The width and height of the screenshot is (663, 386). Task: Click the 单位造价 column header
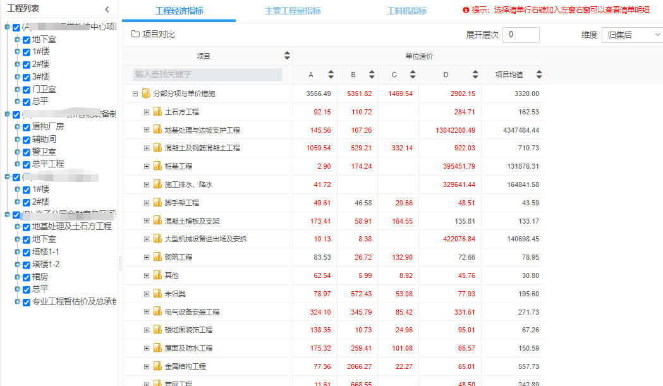coord(418,56)
